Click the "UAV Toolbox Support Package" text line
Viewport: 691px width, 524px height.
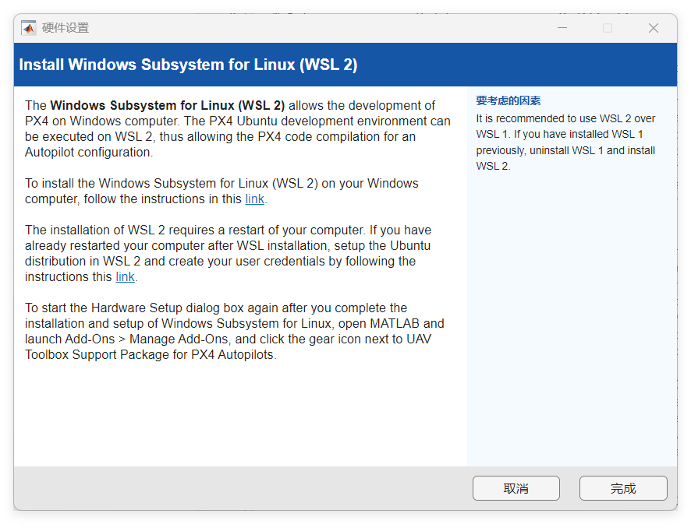pos(151,355)
